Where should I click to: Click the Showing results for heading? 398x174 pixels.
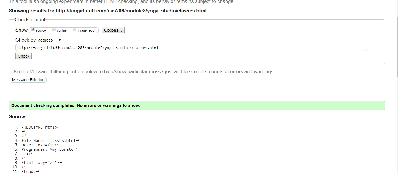point(108,11)
